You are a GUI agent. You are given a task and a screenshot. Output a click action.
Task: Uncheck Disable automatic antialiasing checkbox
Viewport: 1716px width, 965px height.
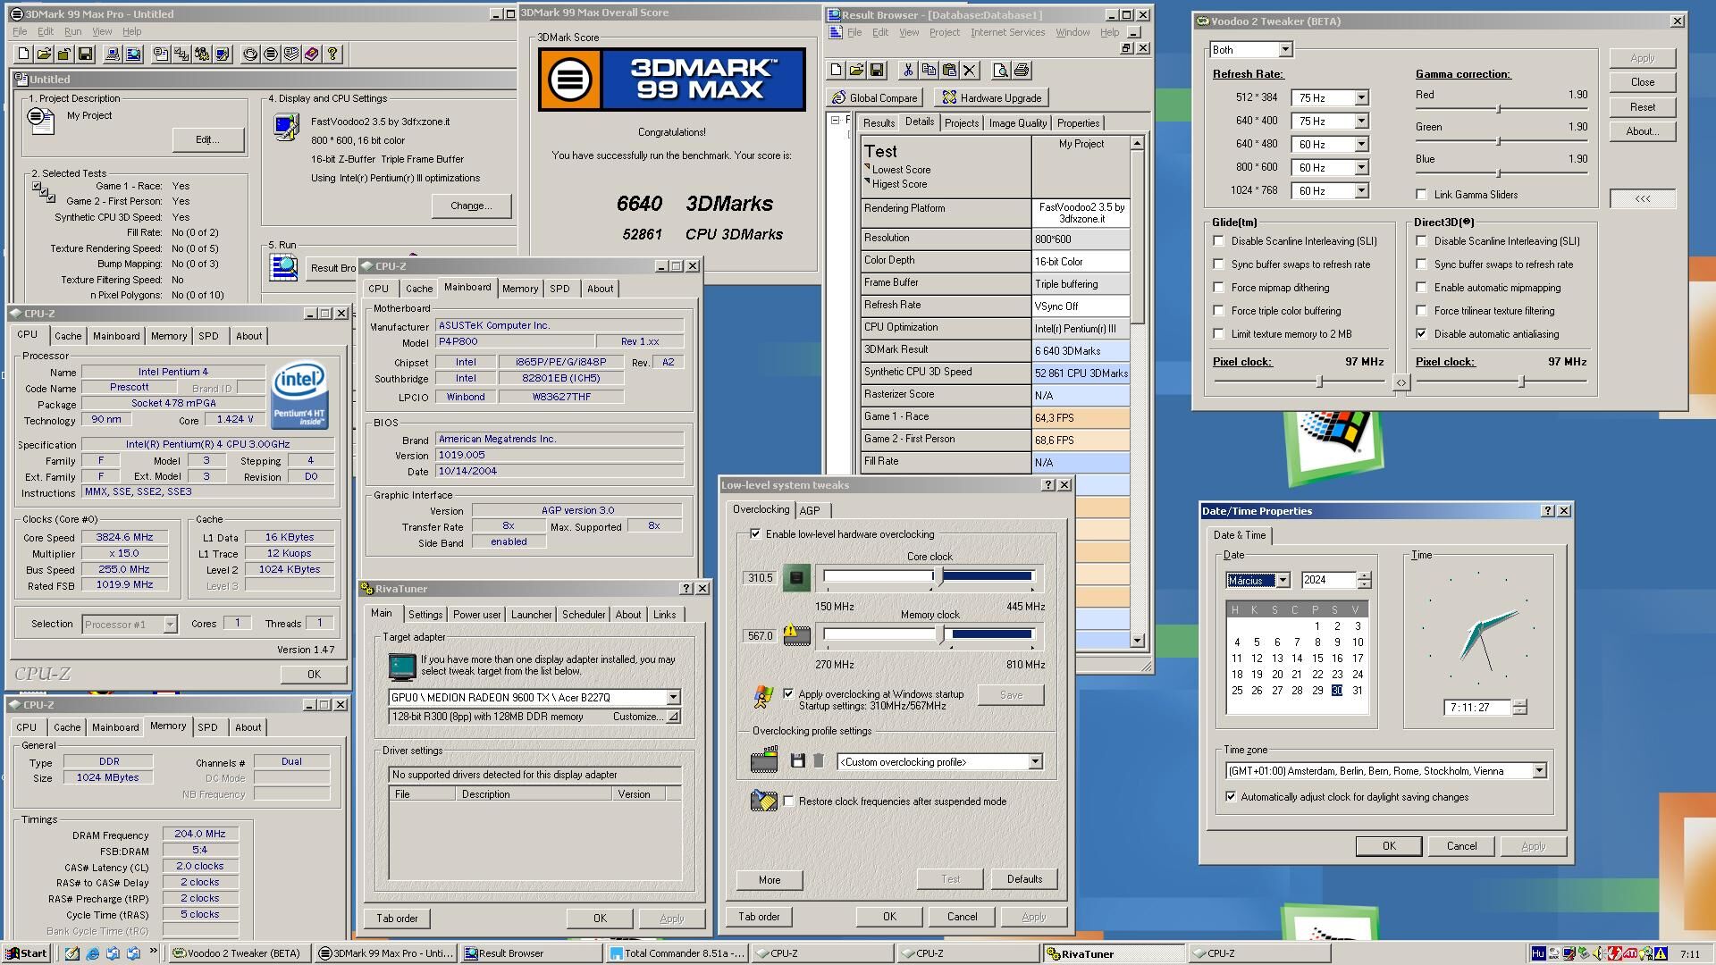[x=1421, y=333]
